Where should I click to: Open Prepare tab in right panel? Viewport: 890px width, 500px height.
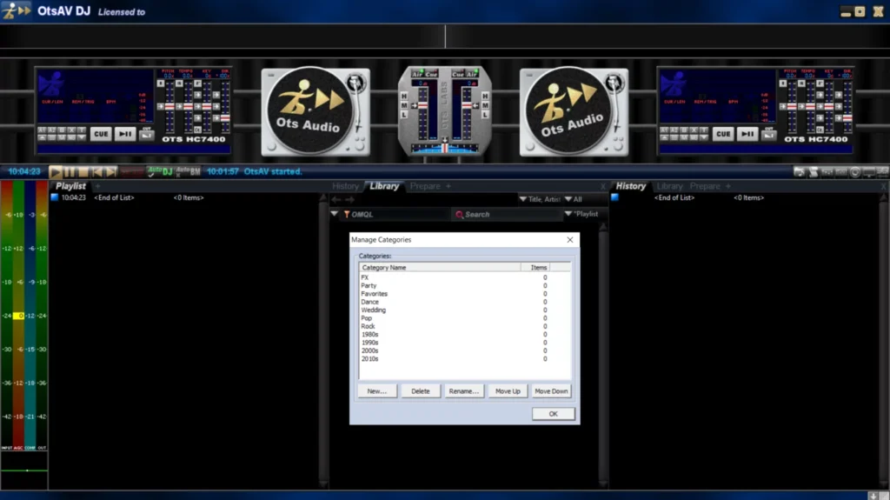[x=705, y=186]
